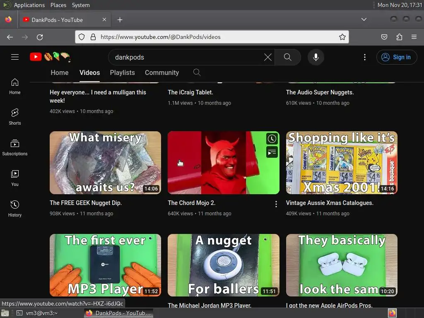This screenshot has height=318, width=424.
Task: Start voice search with microphone icon
Action: pyautogui.click(x=316, y=57)
